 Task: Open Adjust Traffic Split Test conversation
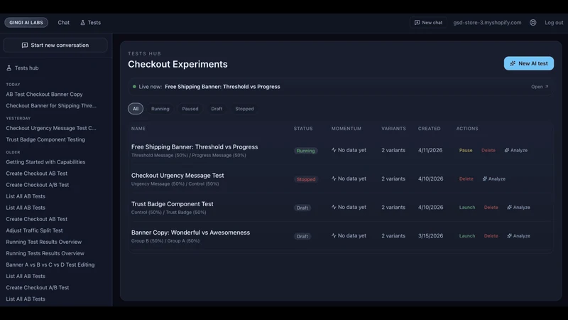tap(34, 230)
